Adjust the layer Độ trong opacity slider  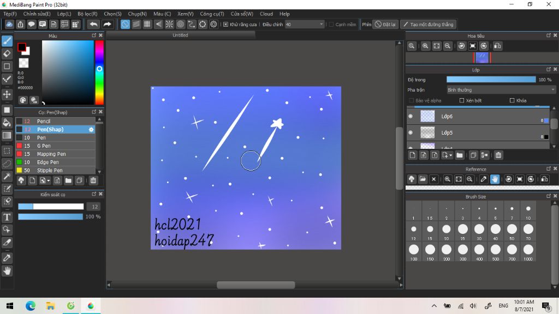[x=491, y=80]
